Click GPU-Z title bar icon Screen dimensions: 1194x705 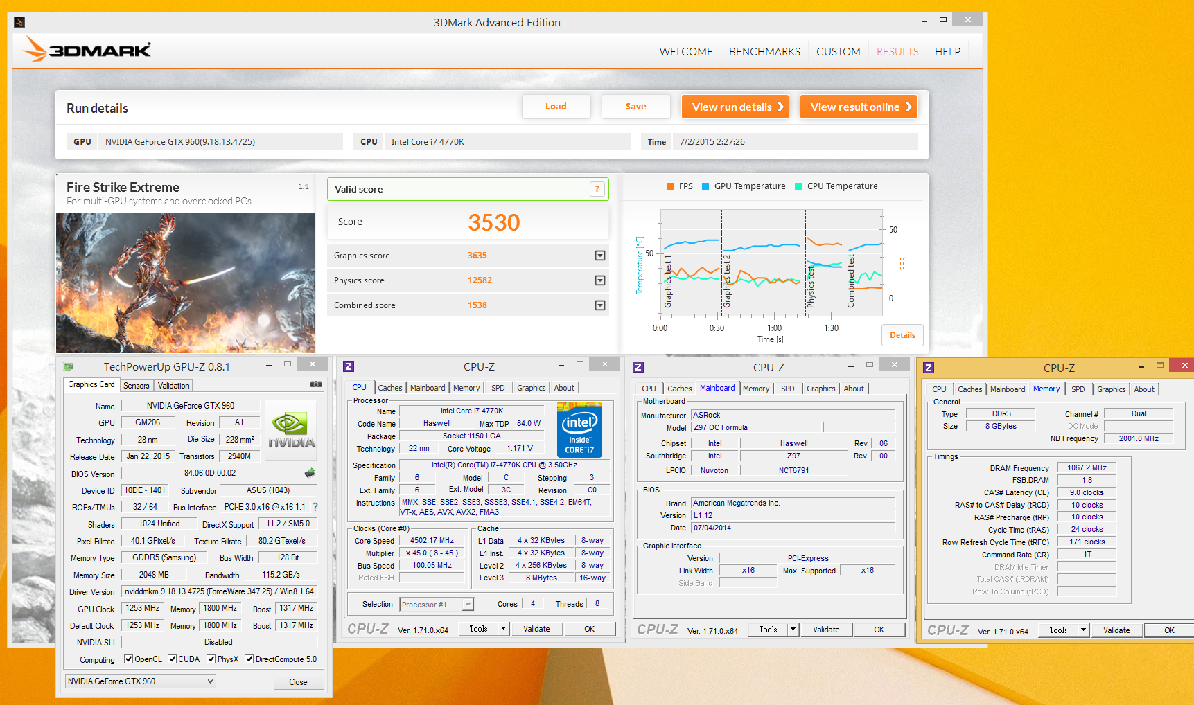[69, 366]
